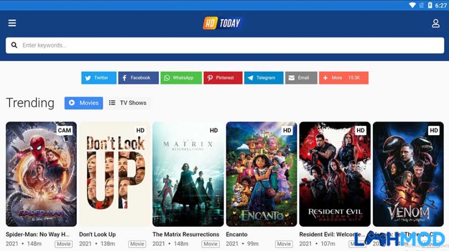Click The Matrix Resurrections title link

pyautogui.click(x=186, y=234)
